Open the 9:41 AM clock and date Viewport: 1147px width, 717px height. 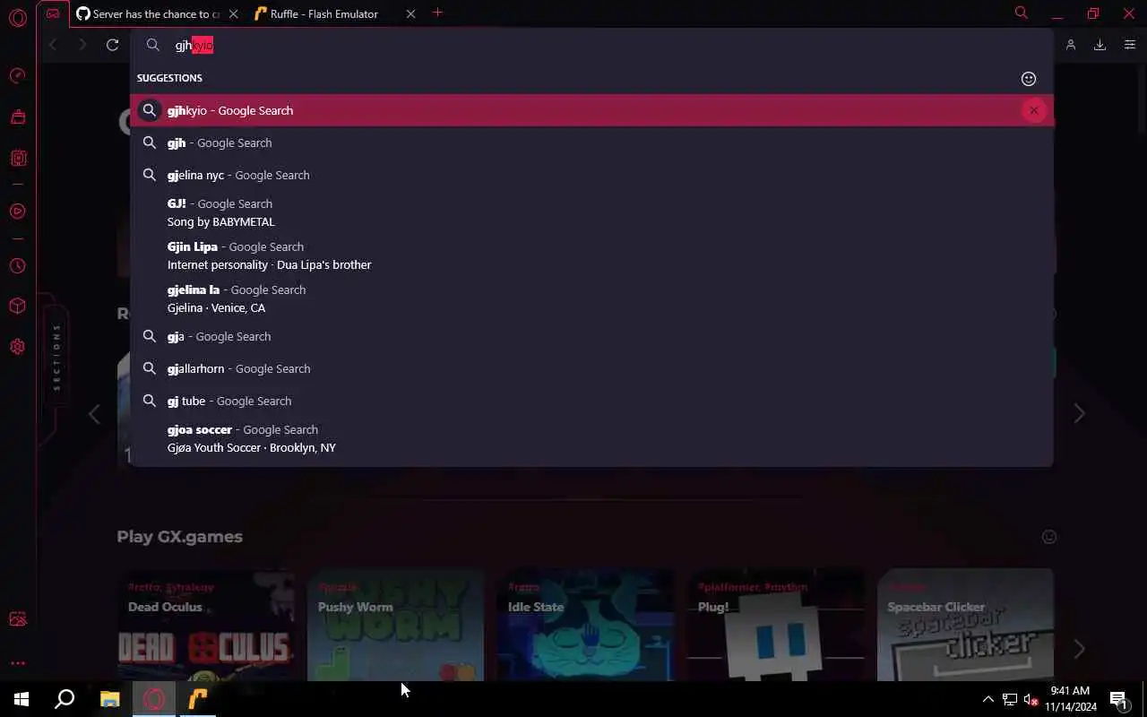tap(1071, 699)
